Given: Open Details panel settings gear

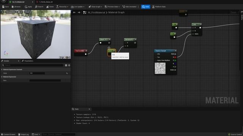Looking at the screenshot, I should coord(69,65).
